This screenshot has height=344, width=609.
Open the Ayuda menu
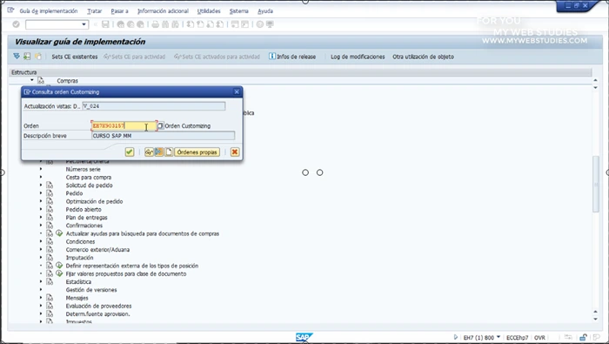tap(265, 10)
